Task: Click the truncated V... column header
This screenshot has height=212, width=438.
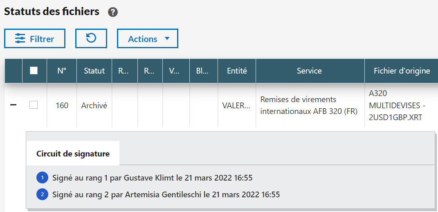Action: tap(175, 71)
